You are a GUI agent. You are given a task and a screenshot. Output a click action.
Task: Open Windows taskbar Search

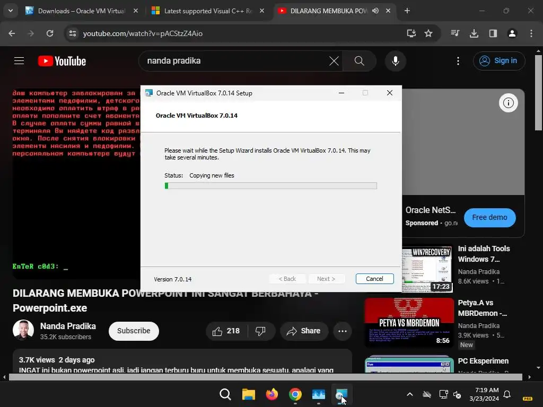[225, 394]
